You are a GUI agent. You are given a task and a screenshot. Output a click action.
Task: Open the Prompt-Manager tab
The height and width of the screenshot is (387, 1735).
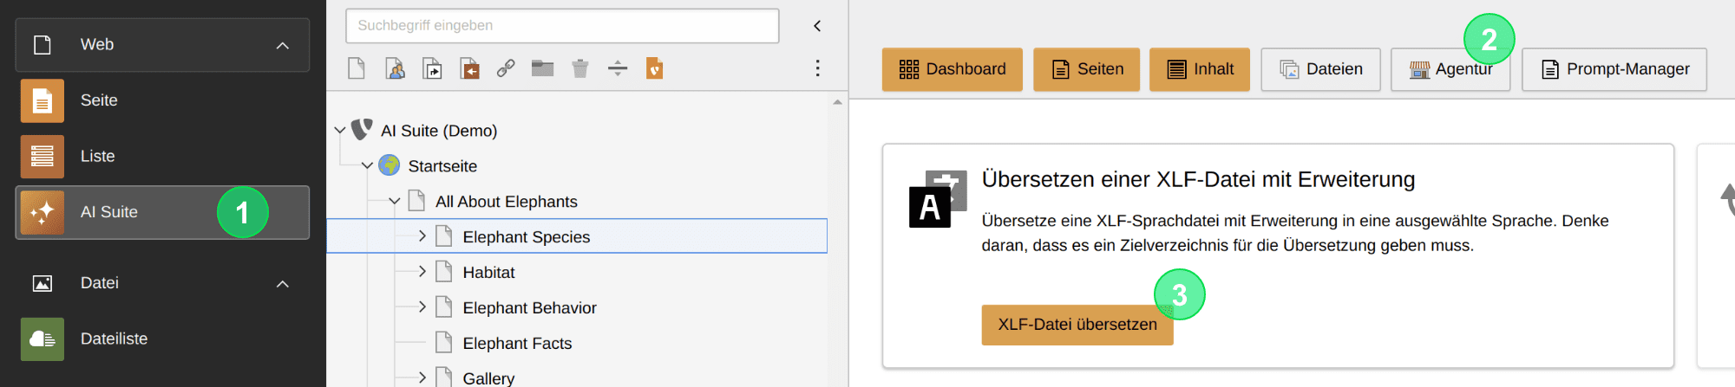point(1614,69)
